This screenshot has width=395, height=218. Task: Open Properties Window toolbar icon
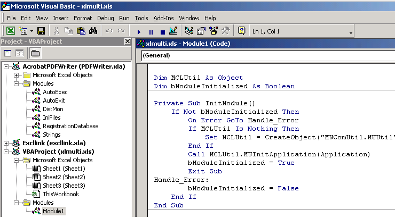coord(201,31)
